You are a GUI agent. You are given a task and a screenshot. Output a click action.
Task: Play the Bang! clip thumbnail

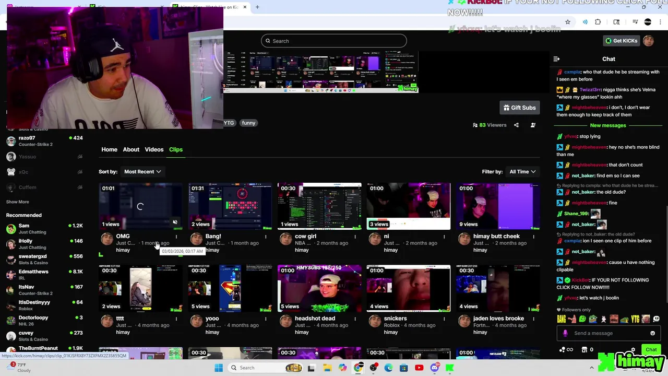click(x=230, y=206)
